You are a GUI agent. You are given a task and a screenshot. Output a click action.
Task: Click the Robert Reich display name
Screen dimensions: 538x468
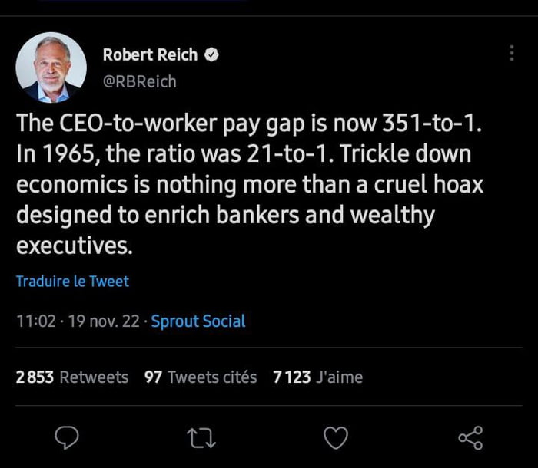point(150,55)
